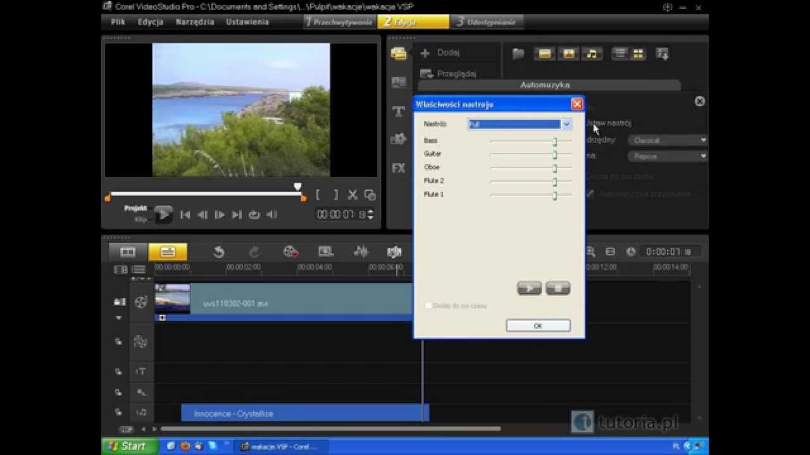
Task: Open the record/capture option icon
Action: tap(290, 252)
